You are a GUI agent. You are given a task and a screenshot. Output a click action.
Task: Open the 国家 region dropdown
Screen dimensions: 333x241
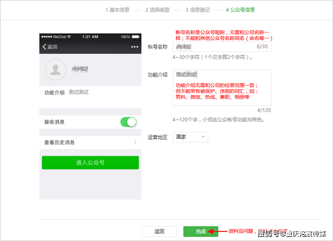point(190,137)
